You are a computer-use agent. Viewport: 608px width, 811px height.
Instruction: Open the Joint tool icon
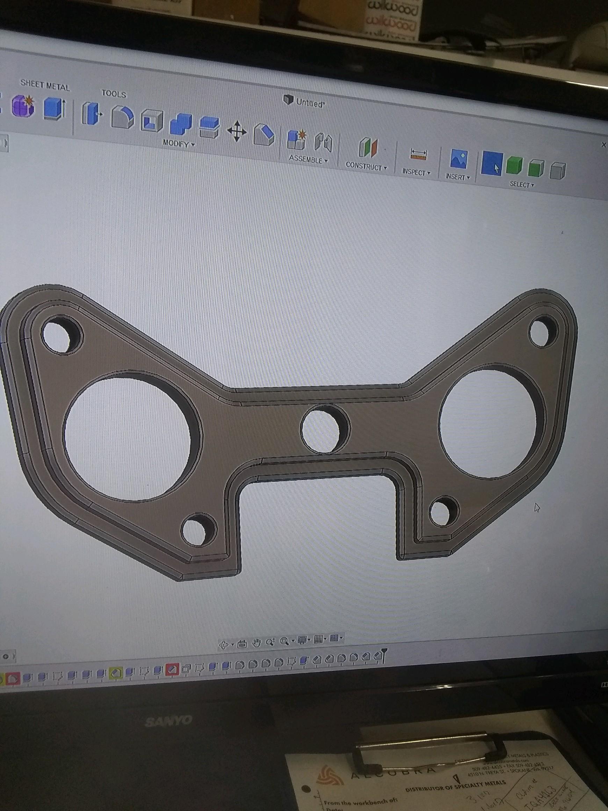click(x=323, y=143)
